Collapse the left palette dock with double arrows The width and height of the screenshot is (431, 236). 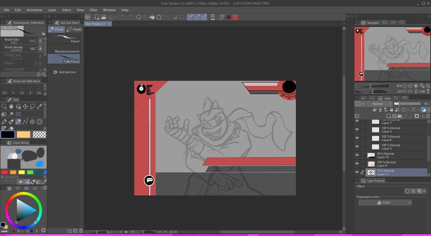click(3, 16)
